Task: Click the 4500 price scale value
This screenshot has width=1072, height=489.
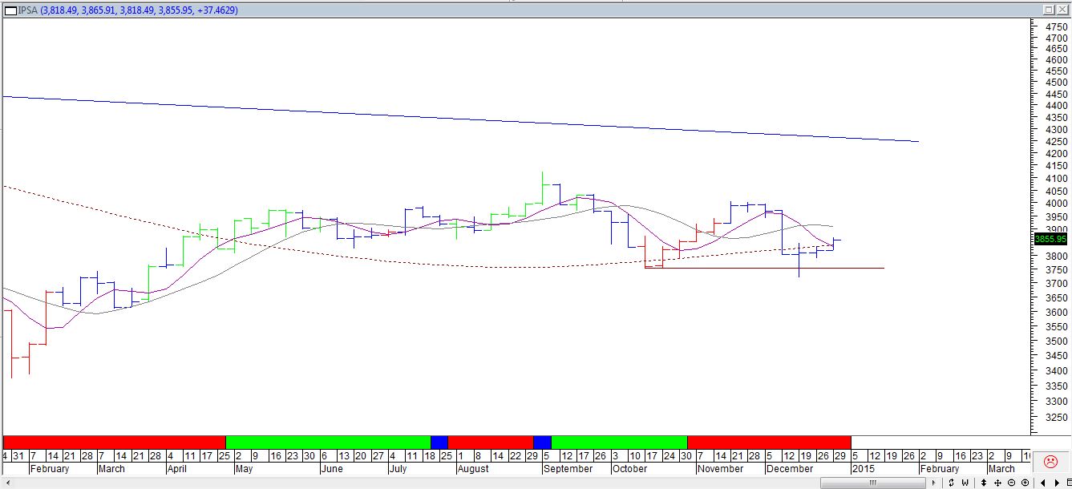Action: coord(1055,82)
